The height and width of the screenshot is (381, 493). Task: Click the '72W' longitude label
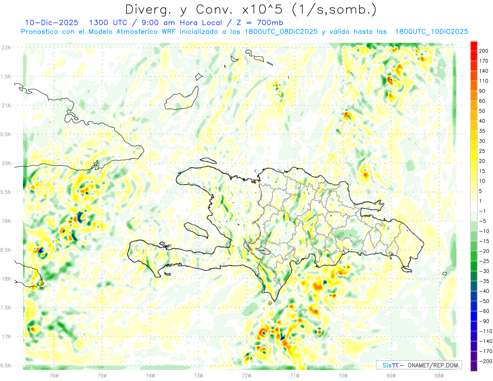[x=246, y=375]
